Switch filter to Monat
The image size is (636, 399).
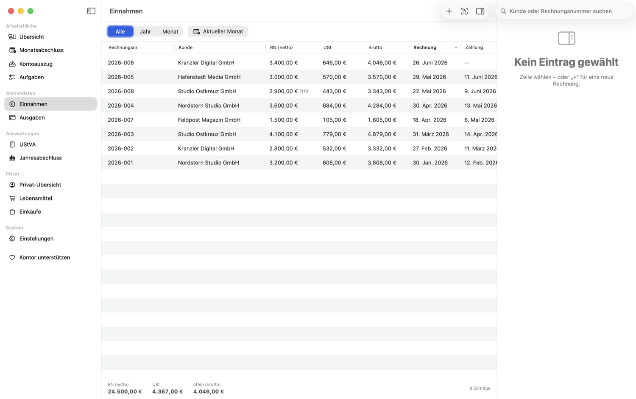170,31
